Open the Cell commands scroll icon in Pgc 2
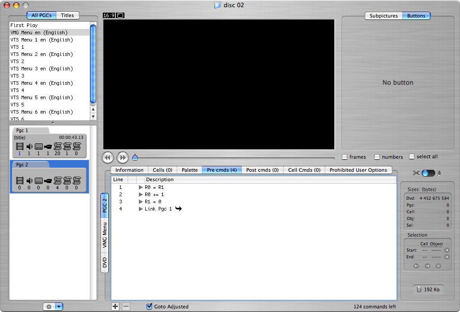460x312 pixels. [x=77, y=181]
